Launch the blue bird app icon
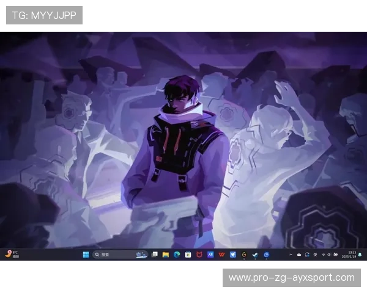This screenshot has height=293, width=367. (x=233, y=255)
